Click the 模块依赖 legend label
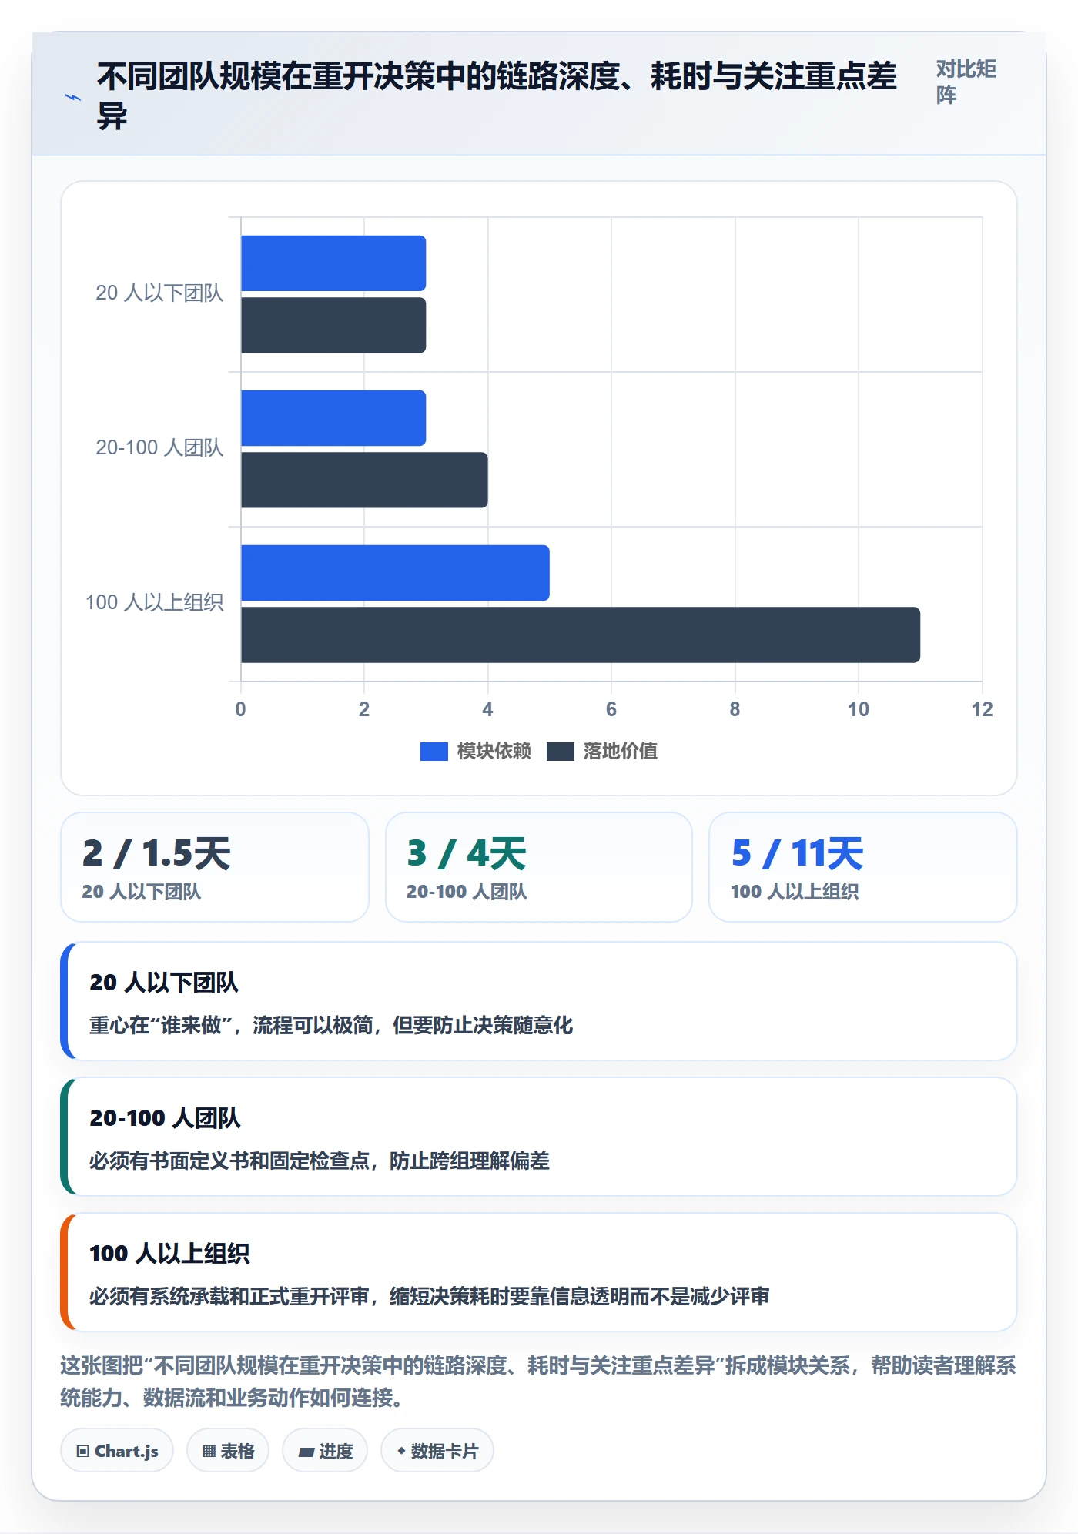The image size is (1078, 1534). [494, 752]
